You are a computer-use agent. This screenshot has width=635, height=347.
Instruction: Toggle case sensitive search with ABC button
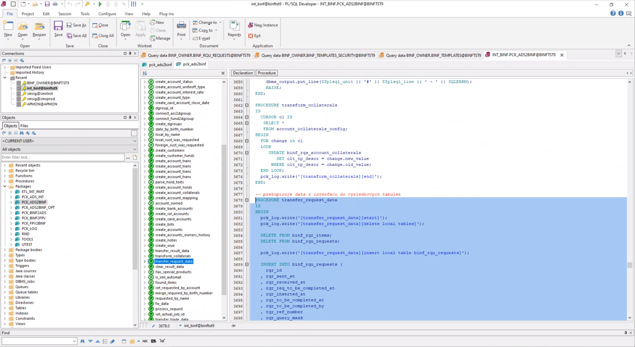point(145,341)
